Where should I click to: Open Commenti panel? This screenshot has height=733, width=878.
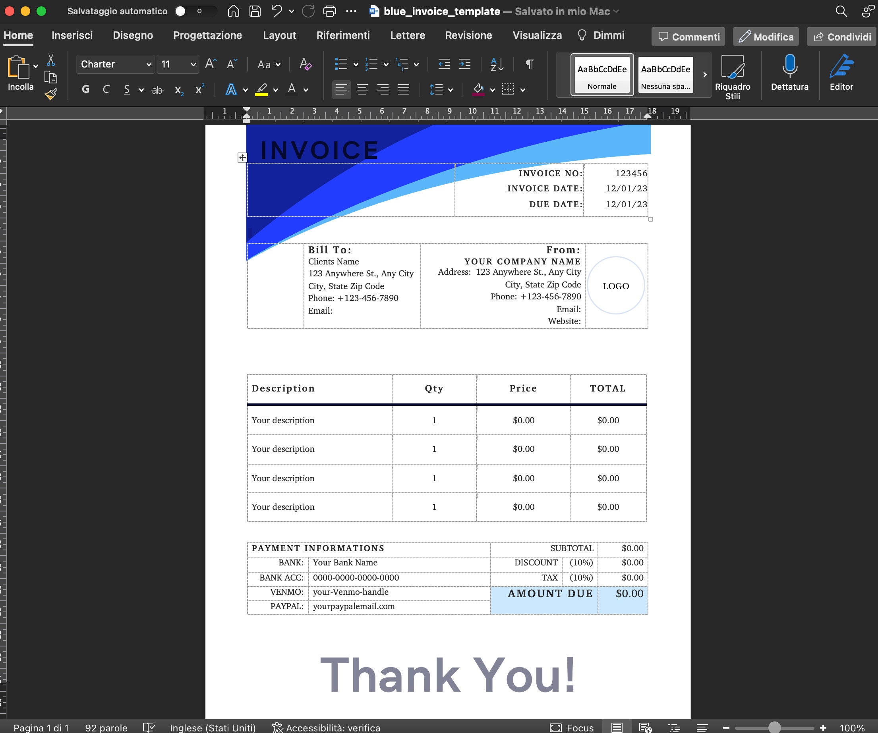[688, 37]
